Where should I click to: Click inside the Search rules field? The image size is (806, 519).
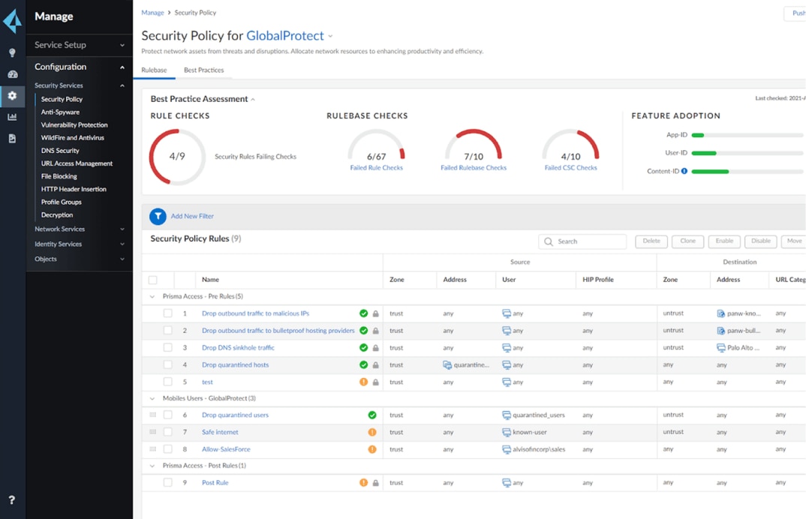click(x=585, y=241)
